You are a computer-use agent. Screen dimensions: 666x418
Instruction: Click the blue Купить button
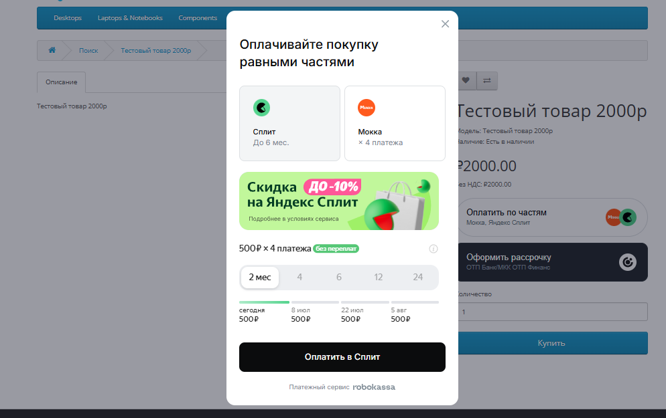coord(551,343)
